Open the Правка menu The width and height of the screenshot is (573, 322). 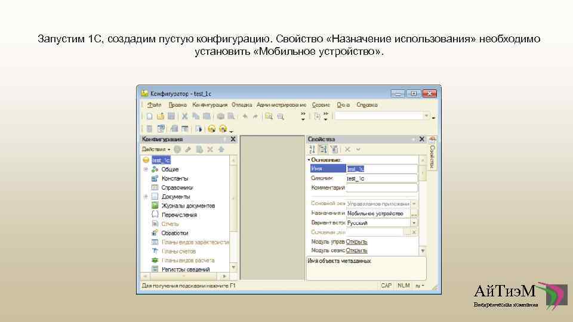coord(178,105)
